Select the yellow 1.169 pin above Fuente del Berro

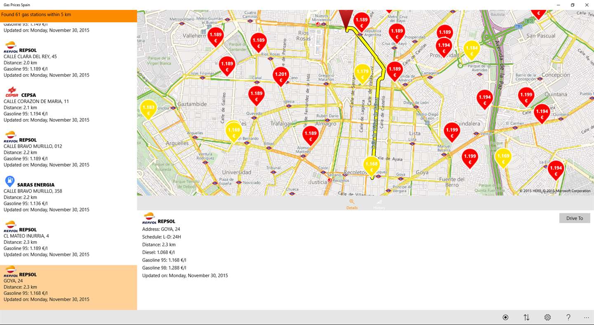pyautogui.click(x=503, y=158)
